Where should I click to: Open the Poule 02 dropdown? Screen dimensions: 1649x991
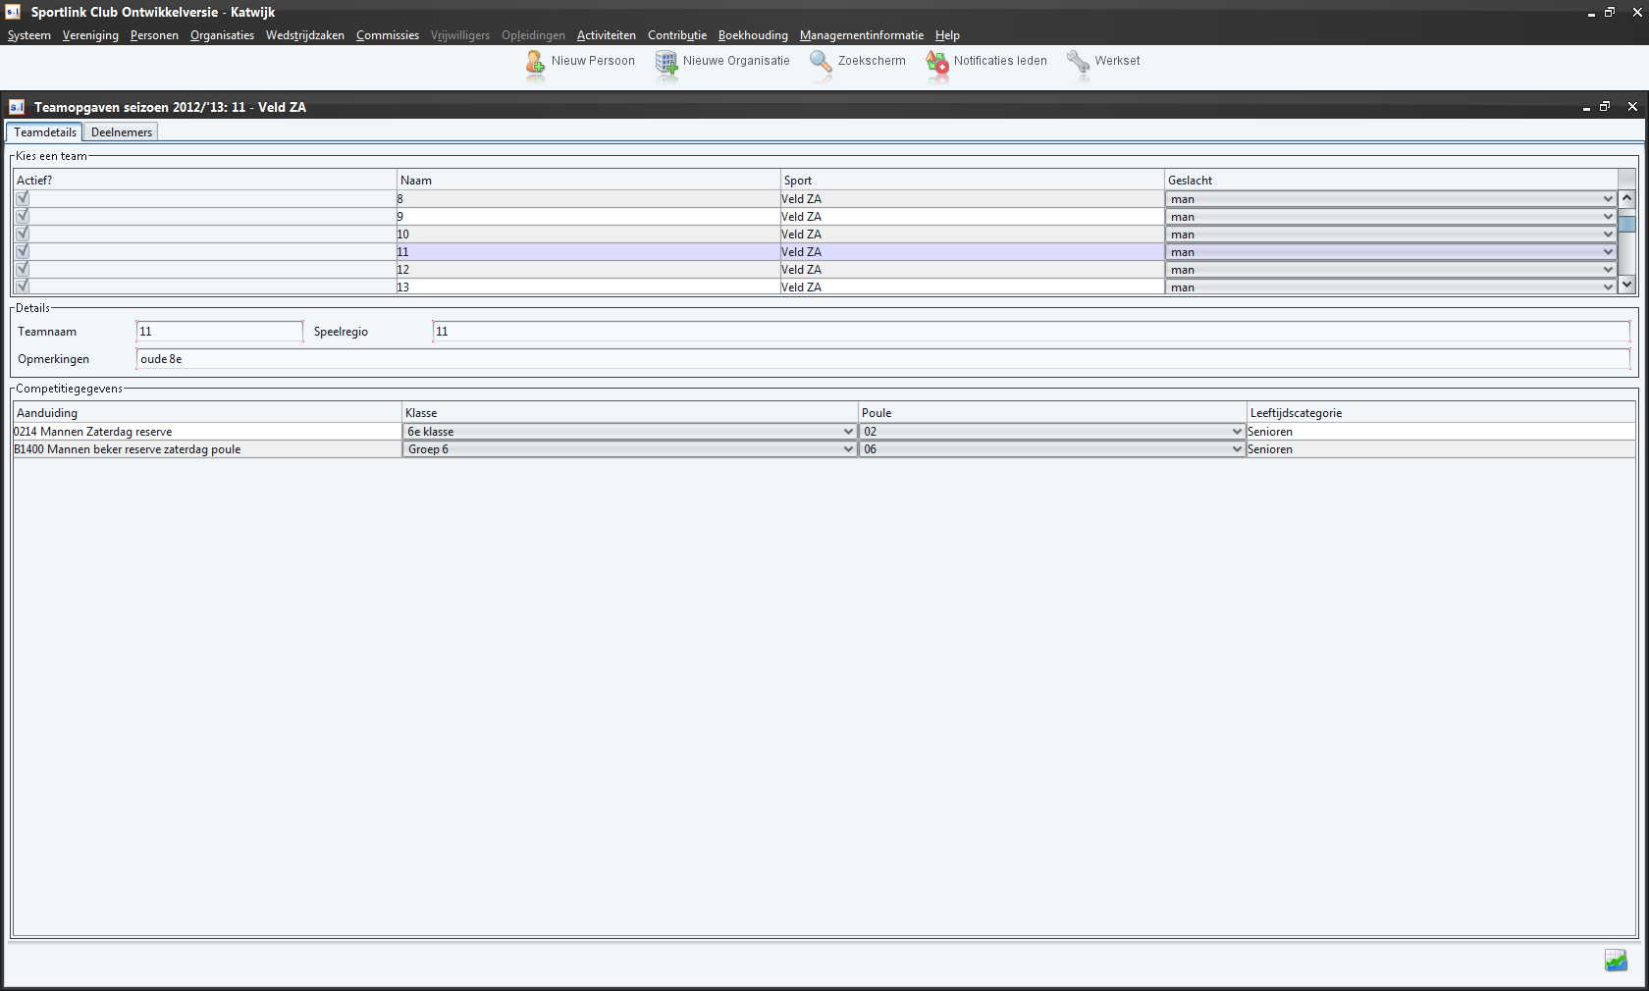(1052, 432)
